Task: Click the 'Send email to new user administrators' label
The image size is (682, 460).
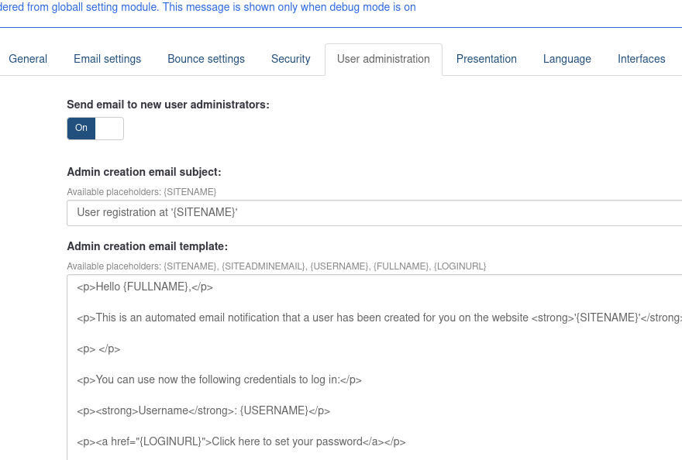Action: (x=168, y=104)
